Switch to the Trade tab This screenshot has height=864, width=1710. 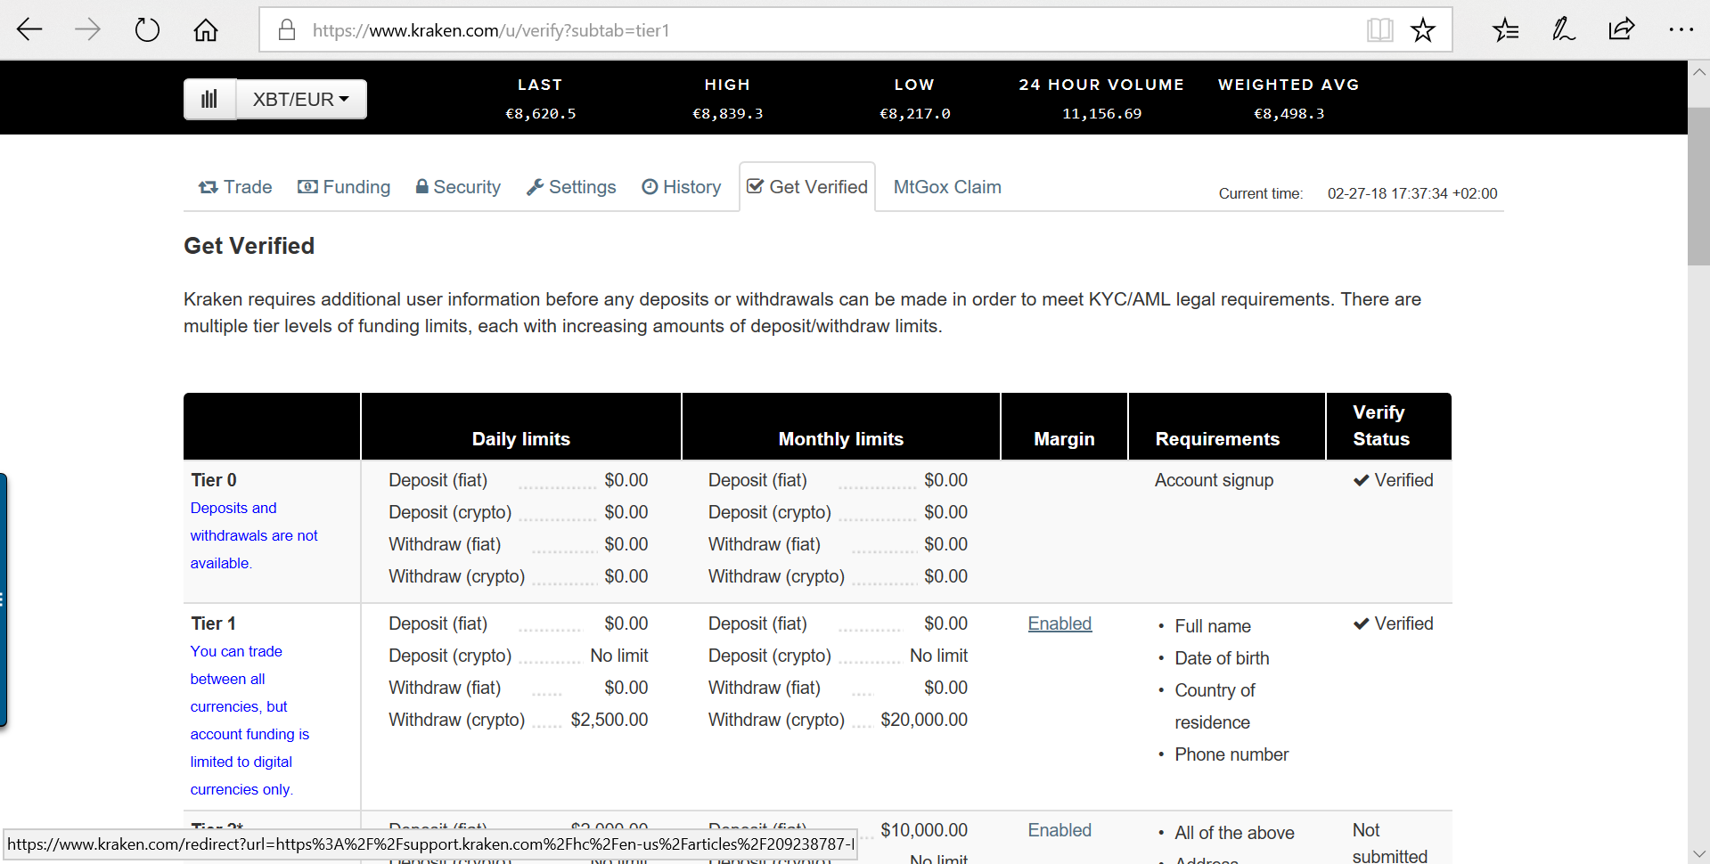click(x=235, y=187)
